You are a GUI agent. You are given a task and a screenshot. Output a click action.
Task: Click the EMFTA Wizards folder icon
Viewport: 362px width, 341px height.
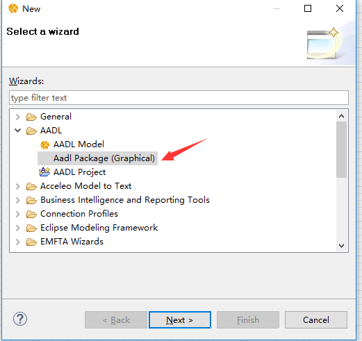coord(31,242)
